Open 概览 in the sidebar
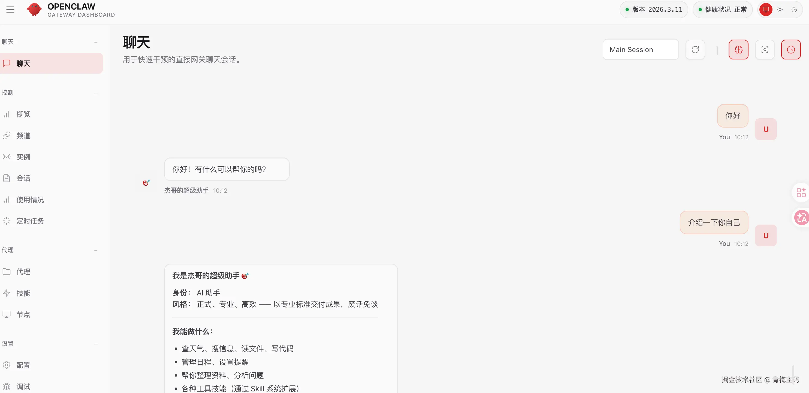 (x=23, y=114)
